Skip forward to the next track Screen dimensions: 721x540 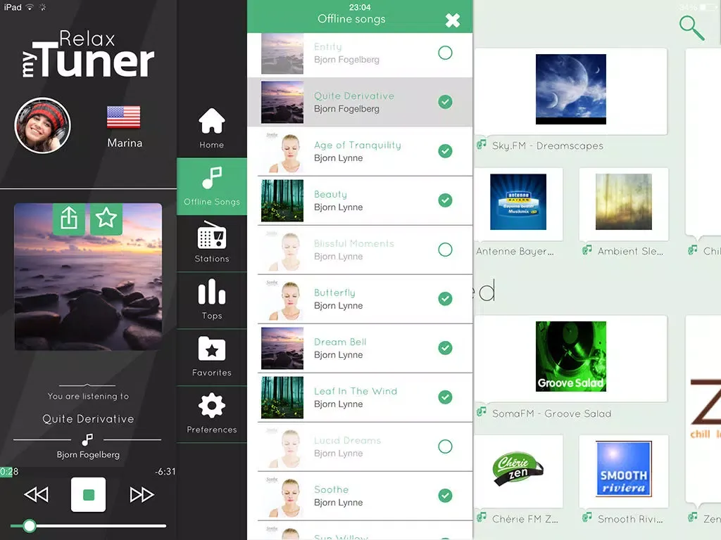[142, 494]
